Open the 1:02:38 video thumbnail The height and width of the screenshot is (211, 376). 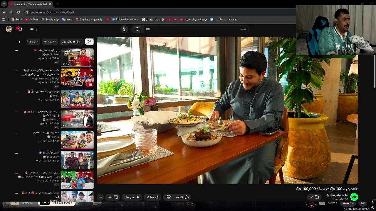tap(77, 160)
